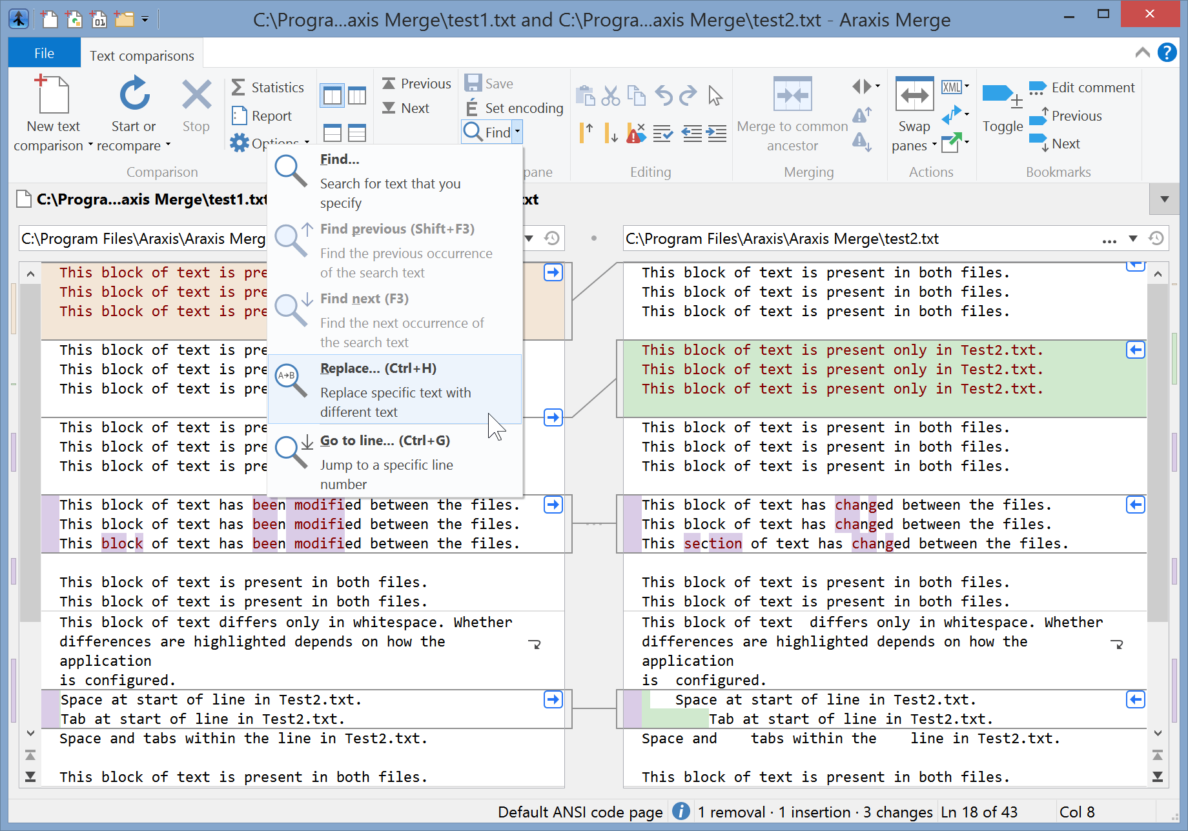Switch to three-pane vertical layout

(x=357, y=96)
